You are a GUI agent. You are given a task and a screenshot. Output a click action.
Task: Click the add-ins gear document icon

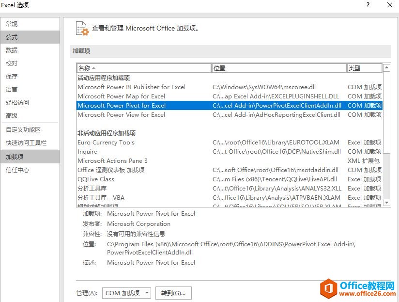pos(82,29)
